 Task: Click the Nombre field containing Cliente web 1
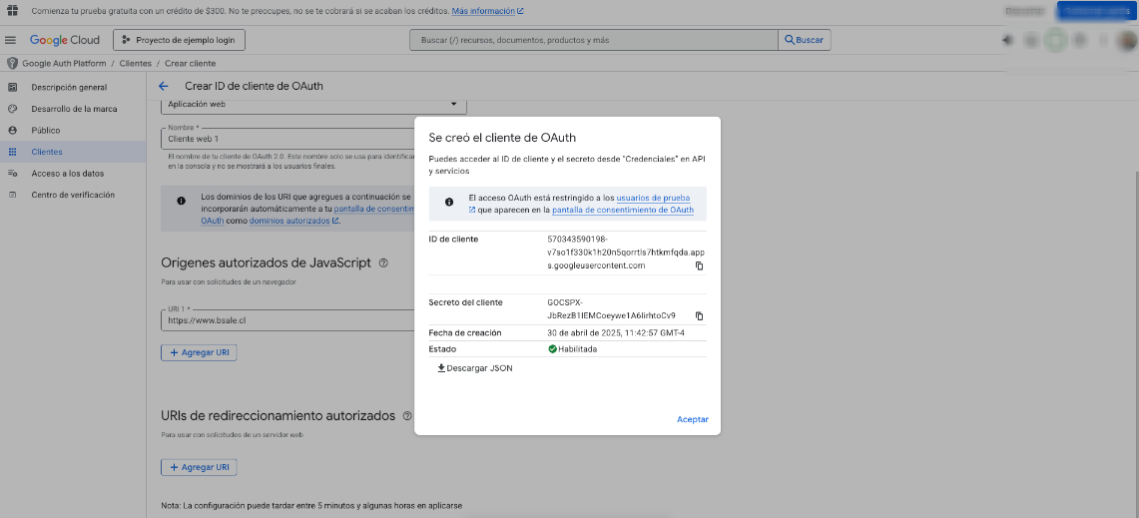287,138
